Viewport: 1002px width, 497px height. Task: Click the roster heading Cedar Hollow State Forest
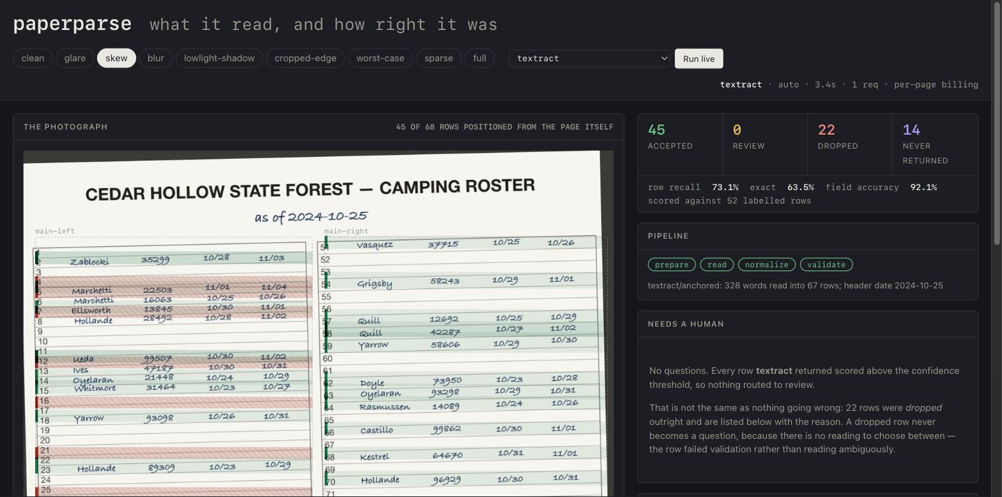click(x=310, y=190)
